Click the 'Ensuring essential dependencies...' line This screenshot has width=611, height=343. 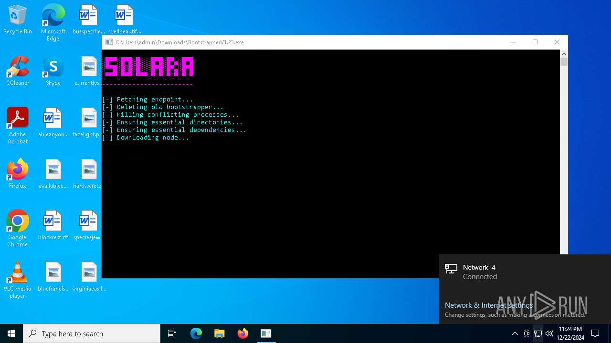point(174,130)
